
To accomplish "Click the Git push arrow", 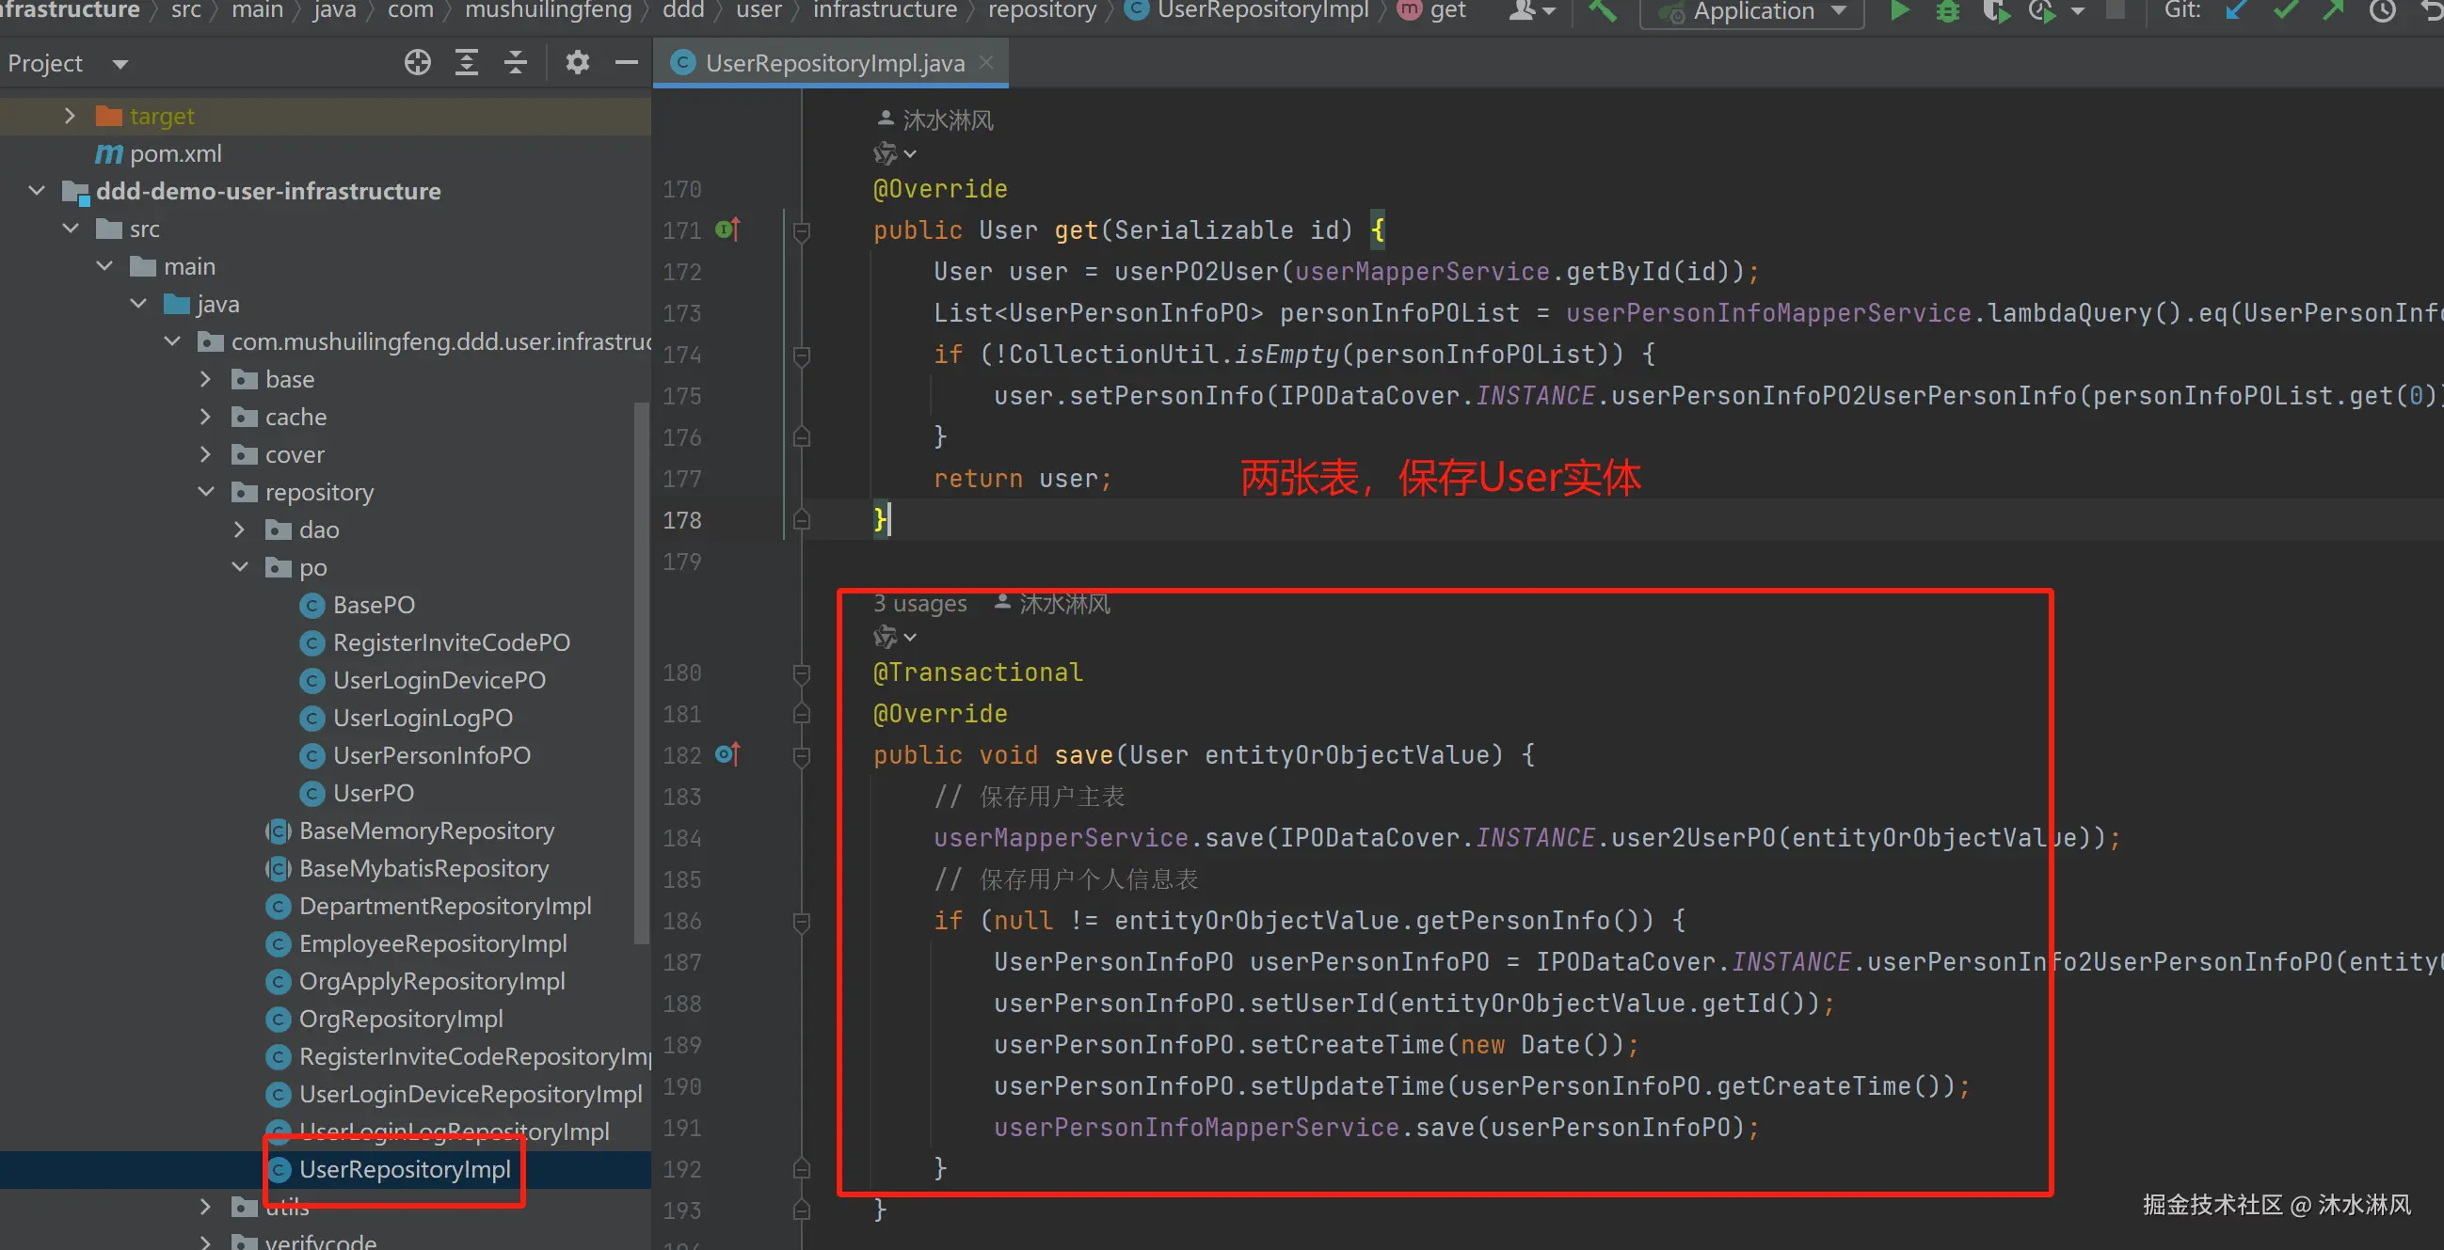I will [2333, 11].
